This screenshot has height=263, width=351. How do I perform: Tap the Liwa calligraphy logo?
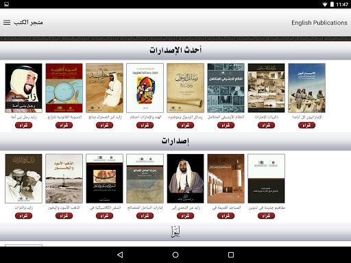click(x=175, y=231)
